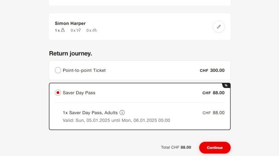Image resolution: width=279 pixels, height=156 pixels.
Task: Click the 1x adult passenger count
Action: coord(57,30)
